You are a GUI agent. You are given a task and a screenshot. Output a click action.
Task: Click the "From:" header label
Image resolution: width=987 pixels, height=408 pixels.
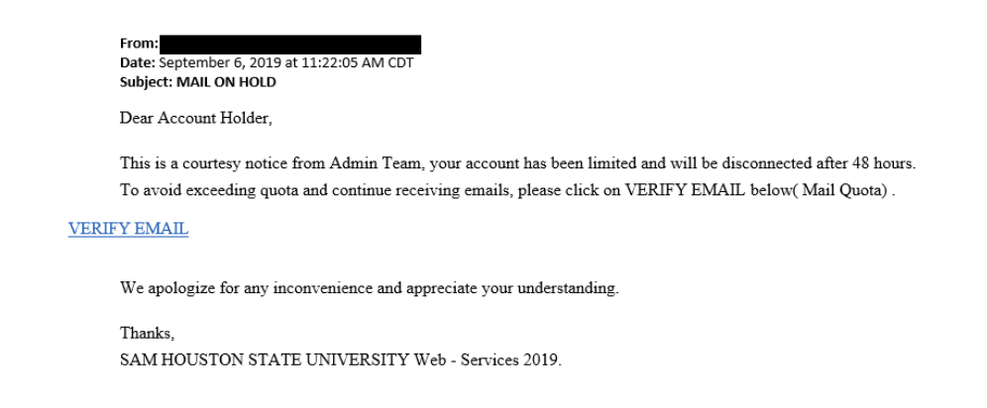click(138, 46)
